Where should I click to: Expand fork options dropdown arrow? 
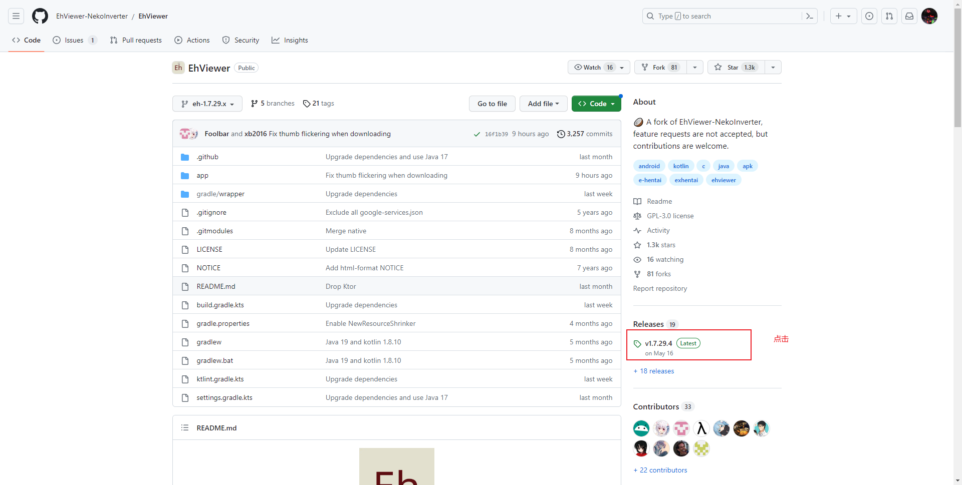(x=695, y=67)
